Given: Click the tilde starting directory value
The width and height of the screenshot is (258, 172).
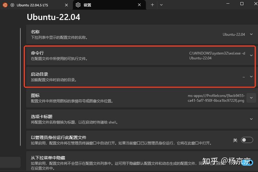Looking at the screenshot, I should click(x=244, y=77).
